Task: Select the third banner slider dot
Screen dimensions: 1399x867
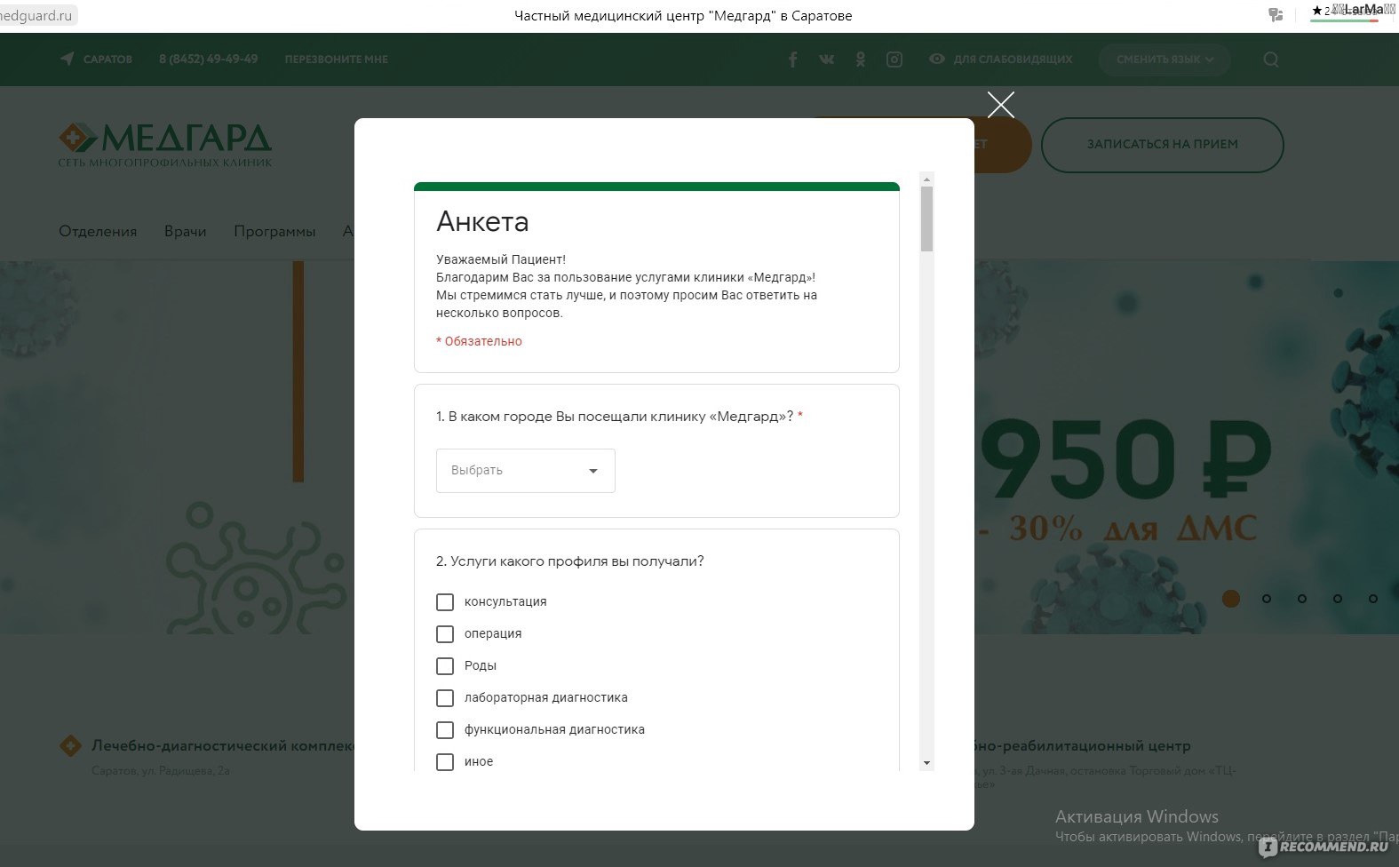Action: coord(1302,599)
